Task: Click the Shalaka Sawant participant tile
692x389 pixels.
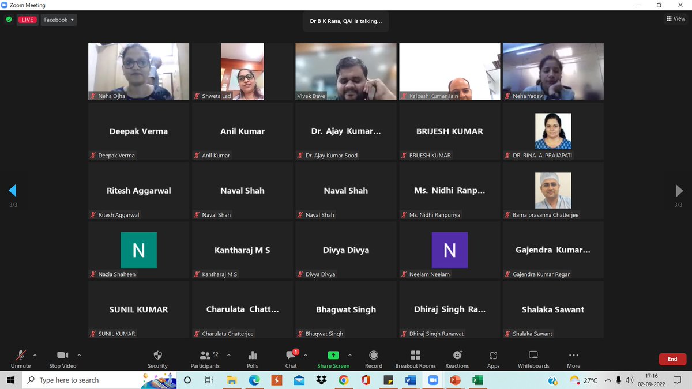Action: pos(553,309)
